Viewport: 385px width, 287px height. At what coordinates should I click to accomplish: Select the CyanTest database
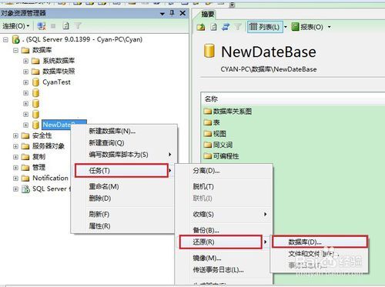[x=56, y=82]
